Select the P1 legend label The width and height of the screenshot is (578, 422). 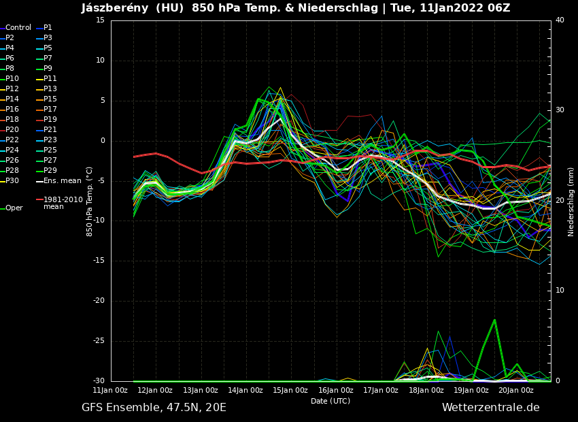(48, 28)
